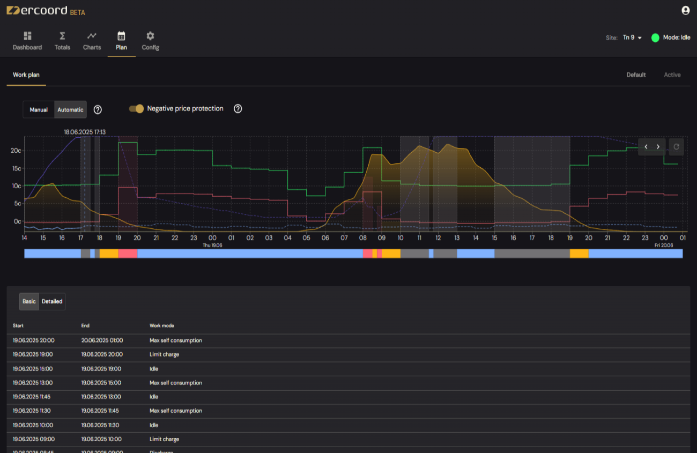697x453 pixels.
Task: Open Config with the gear icon
Action: tap(150, 36)
